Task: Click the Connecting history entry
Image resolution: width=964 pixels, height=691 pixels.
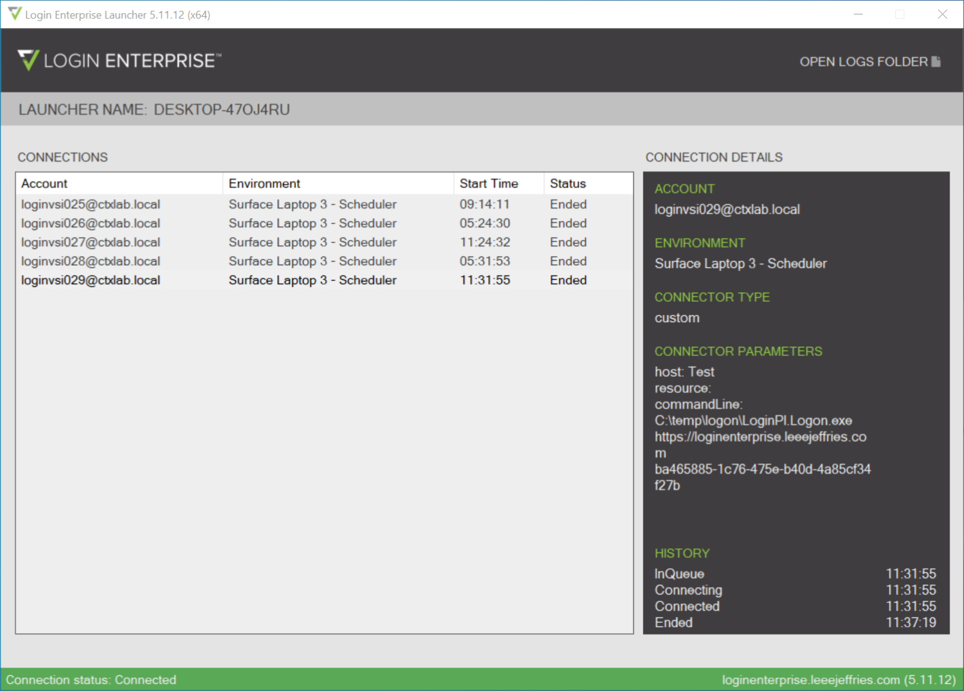Action: 688,590
